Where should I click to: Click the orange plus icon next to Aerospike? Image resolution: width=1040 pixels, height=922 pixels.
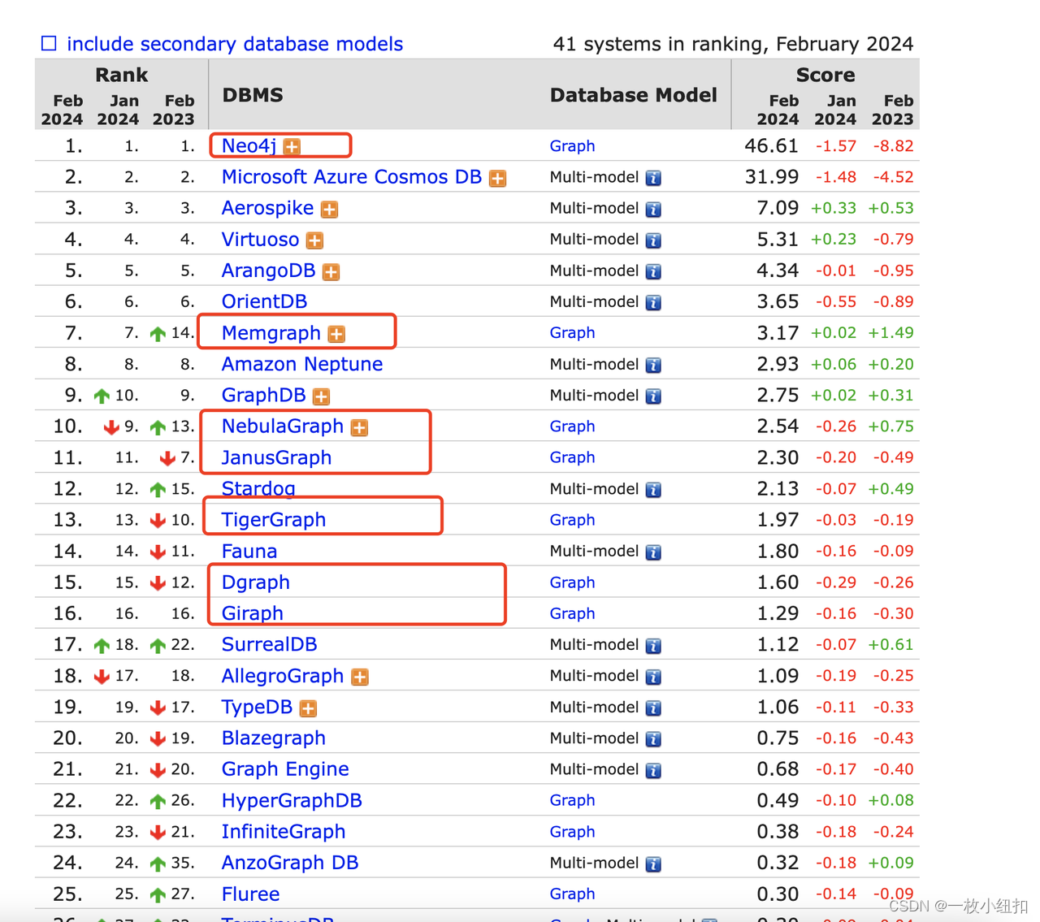(x=329, y=209)
